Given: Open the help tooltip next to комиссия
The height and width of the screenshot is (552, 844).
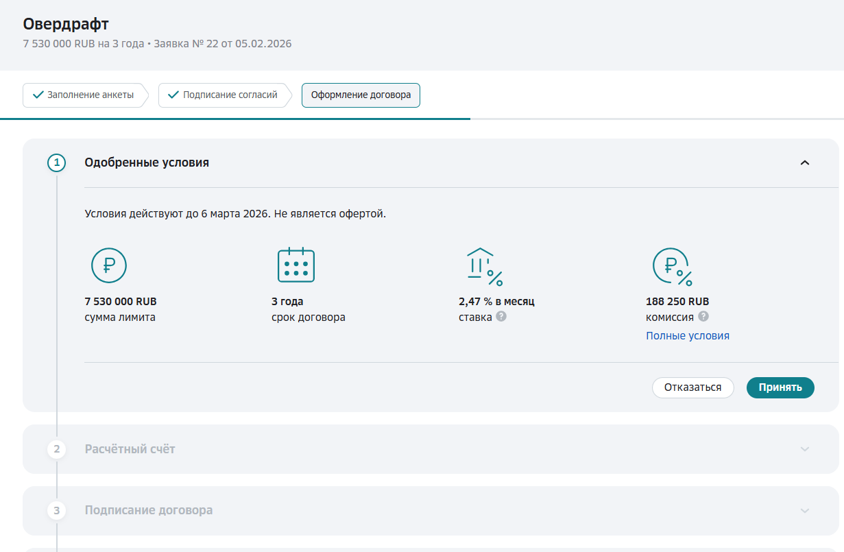Looking at the screenshot, I should tap(703, 317).
